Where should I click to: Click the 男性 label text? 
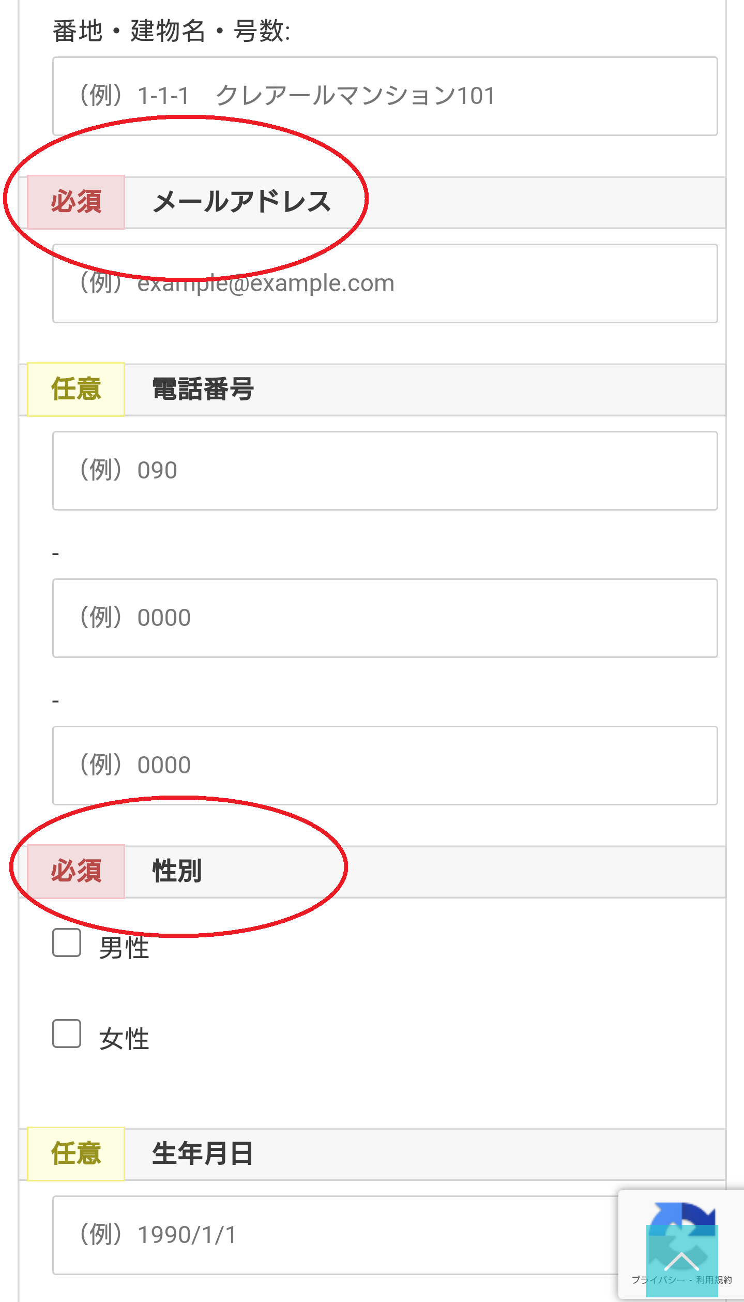124,948
